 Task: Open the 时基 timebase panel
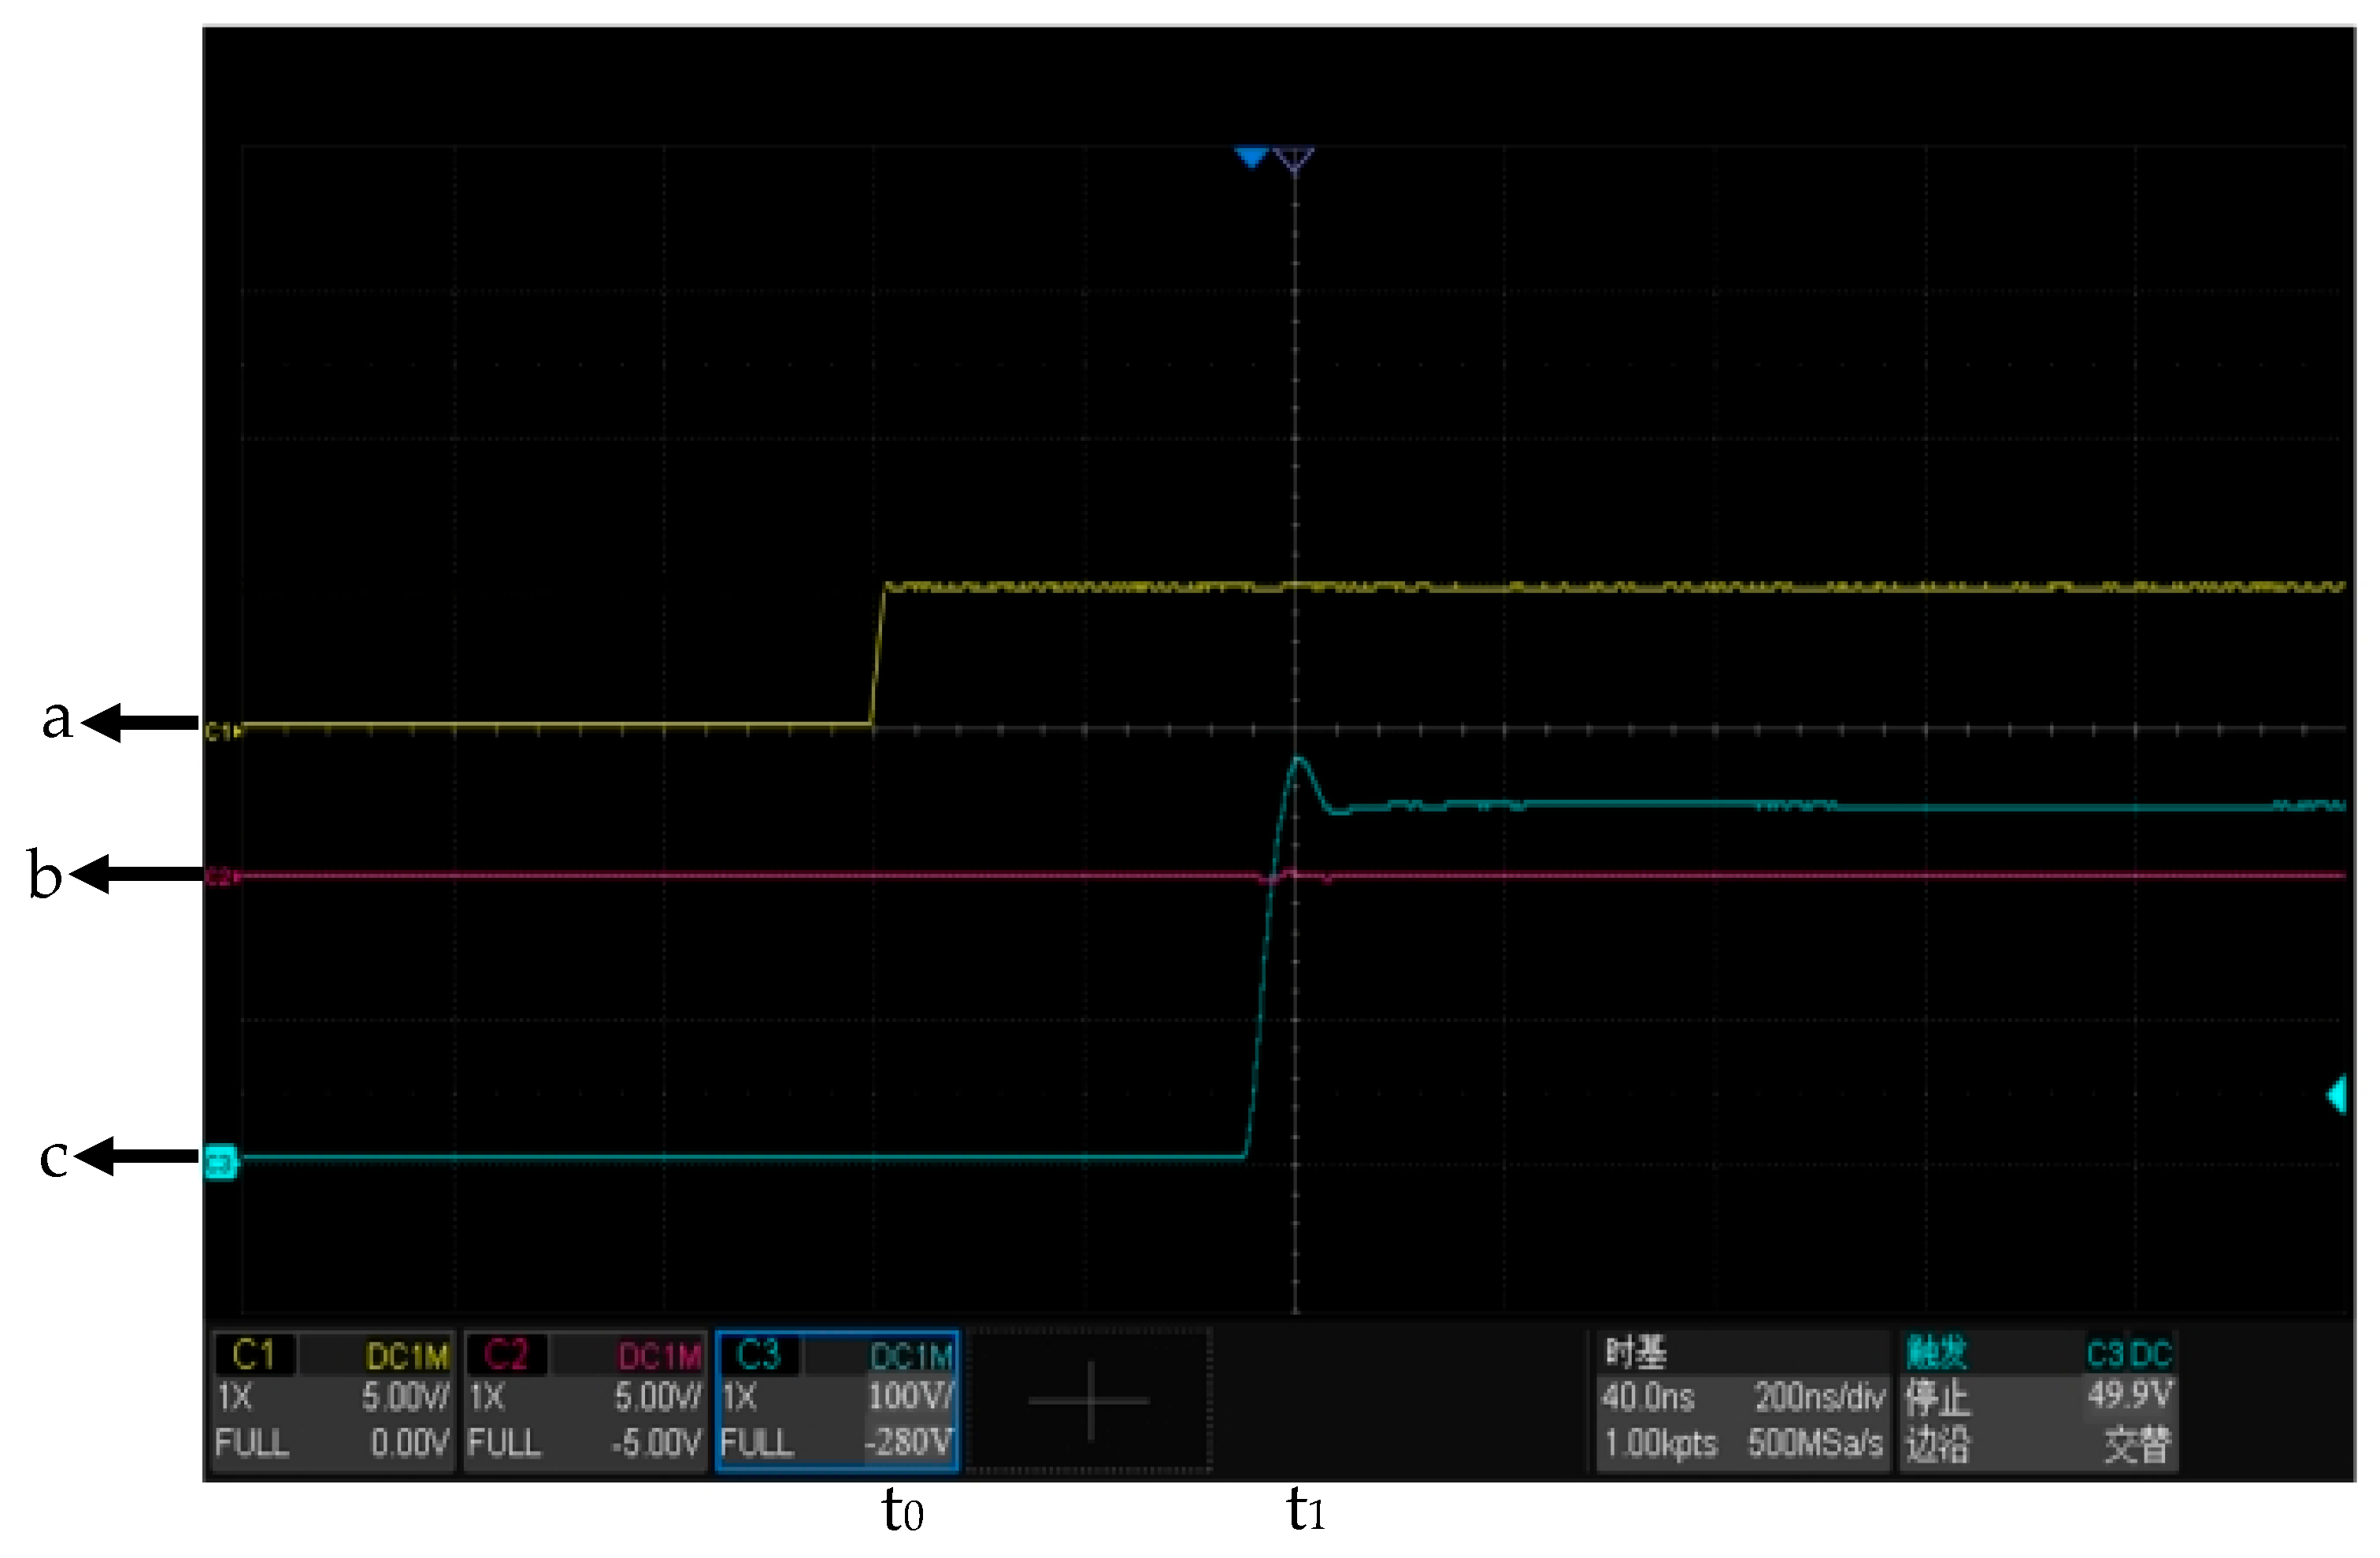click(x=1636, y=1353)
